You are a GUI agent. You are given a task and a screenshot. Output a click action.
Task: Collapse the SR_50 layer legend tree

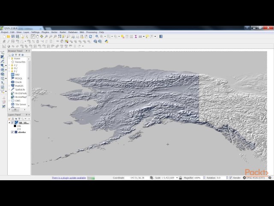click(9, 123)
